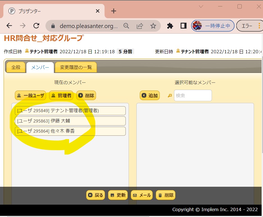Click into the 検索 member search field

193,96
